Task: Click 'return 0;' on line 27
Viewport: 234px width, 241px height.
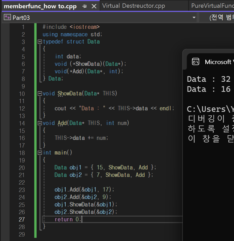Action: point(68,219)
